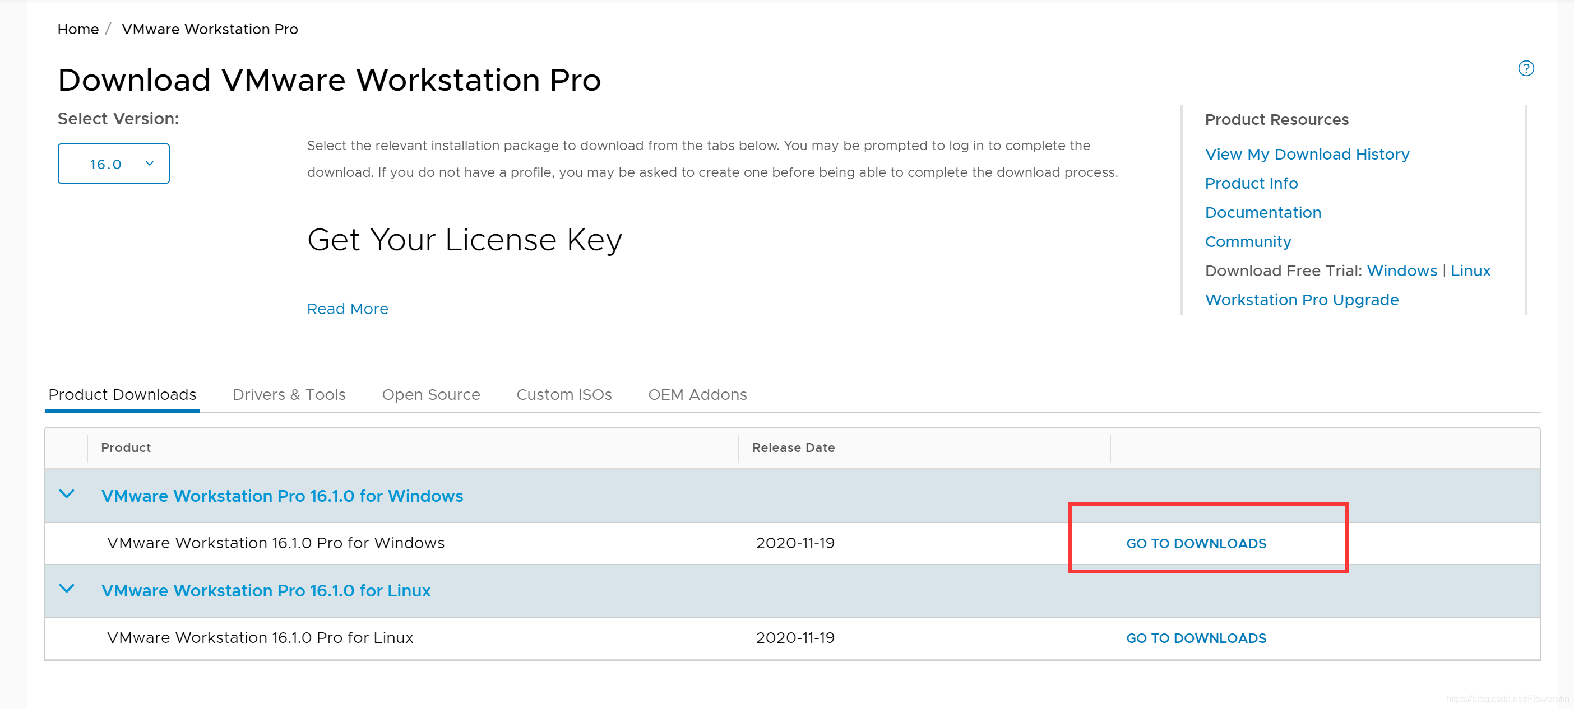
Task: Select the Product Downloads tab
Action: pos(122,394)
